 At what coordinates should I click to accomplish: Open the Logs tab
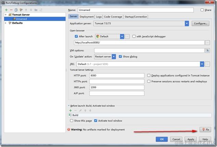pos(99,17)
